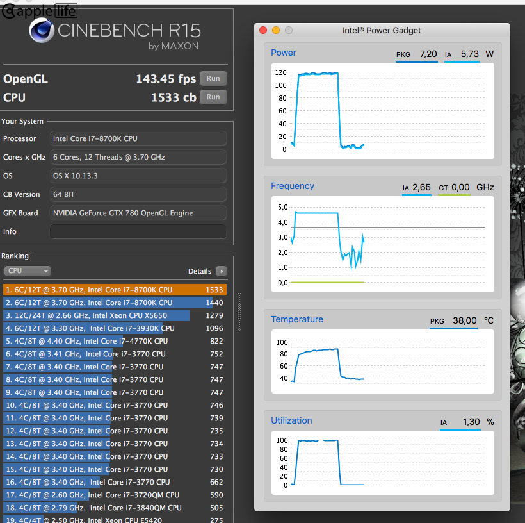Click the Cinebench logo sphere icon
This screenshot has height=523, width=525.
tap(42, 30)
